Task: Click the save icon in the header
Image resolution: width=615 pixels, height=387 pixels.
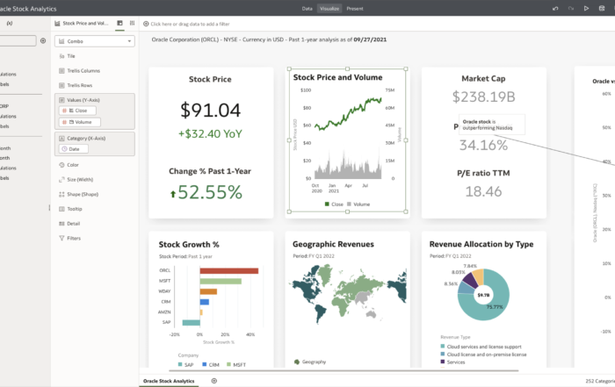Action: coord(602,8)
